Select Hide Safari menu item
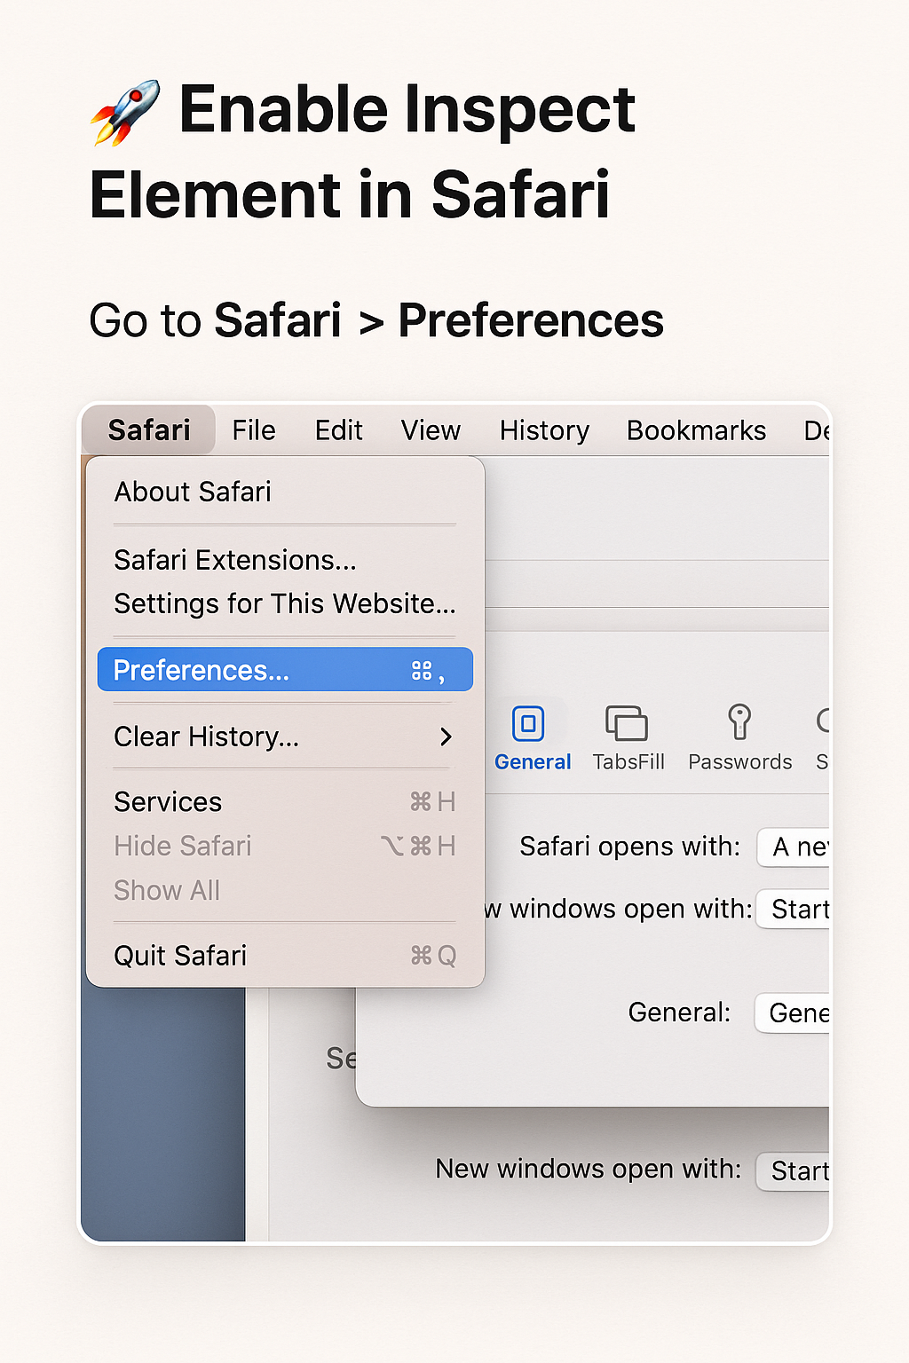This screenshot has height=1363, width=909. [x=285, y=846]
